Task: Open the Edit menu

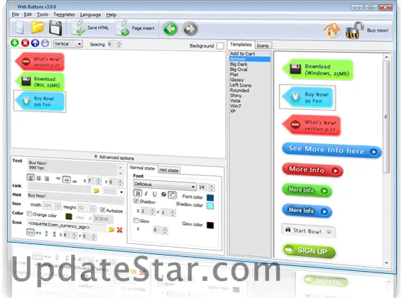Action: [x=28, y=14]
